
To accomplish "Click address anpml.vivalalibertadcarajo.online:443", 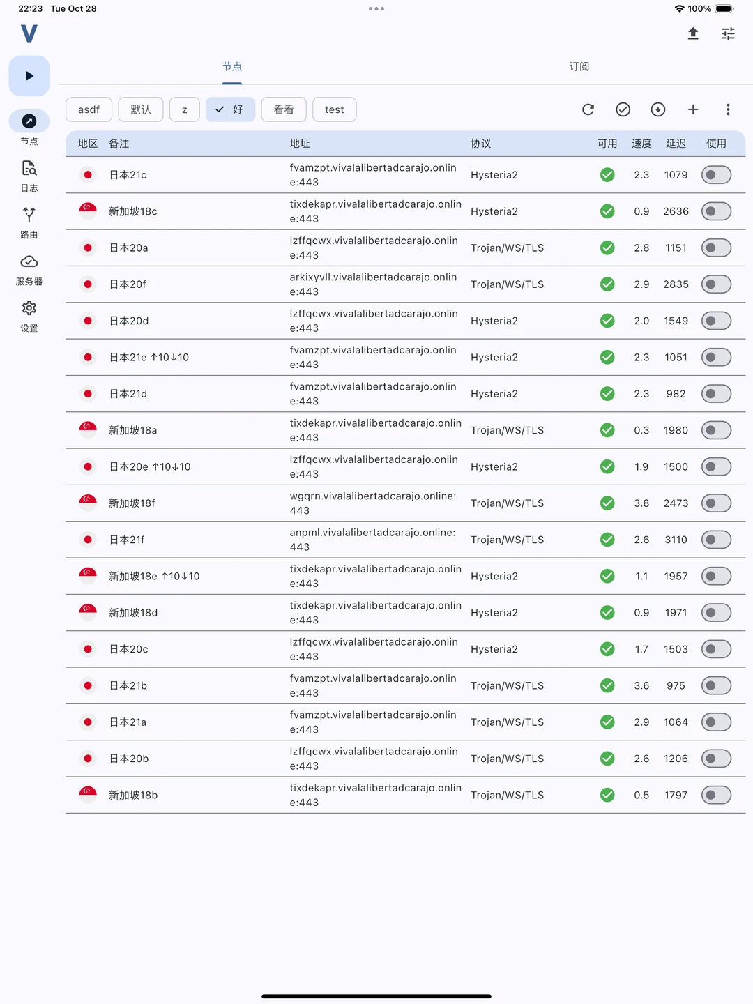I will (373, 540).
